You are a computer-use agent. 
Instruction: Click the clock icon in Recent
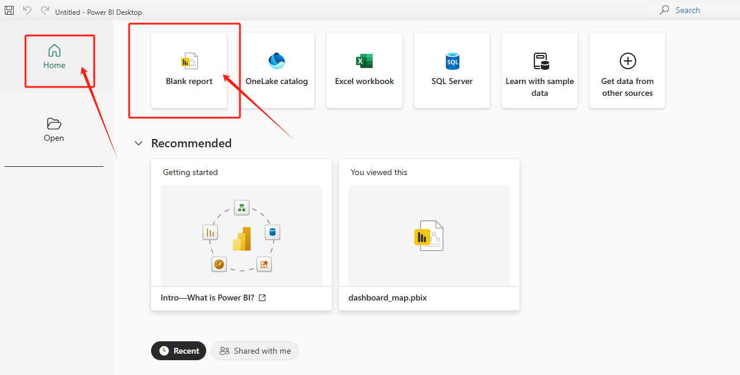click(164, 351)
